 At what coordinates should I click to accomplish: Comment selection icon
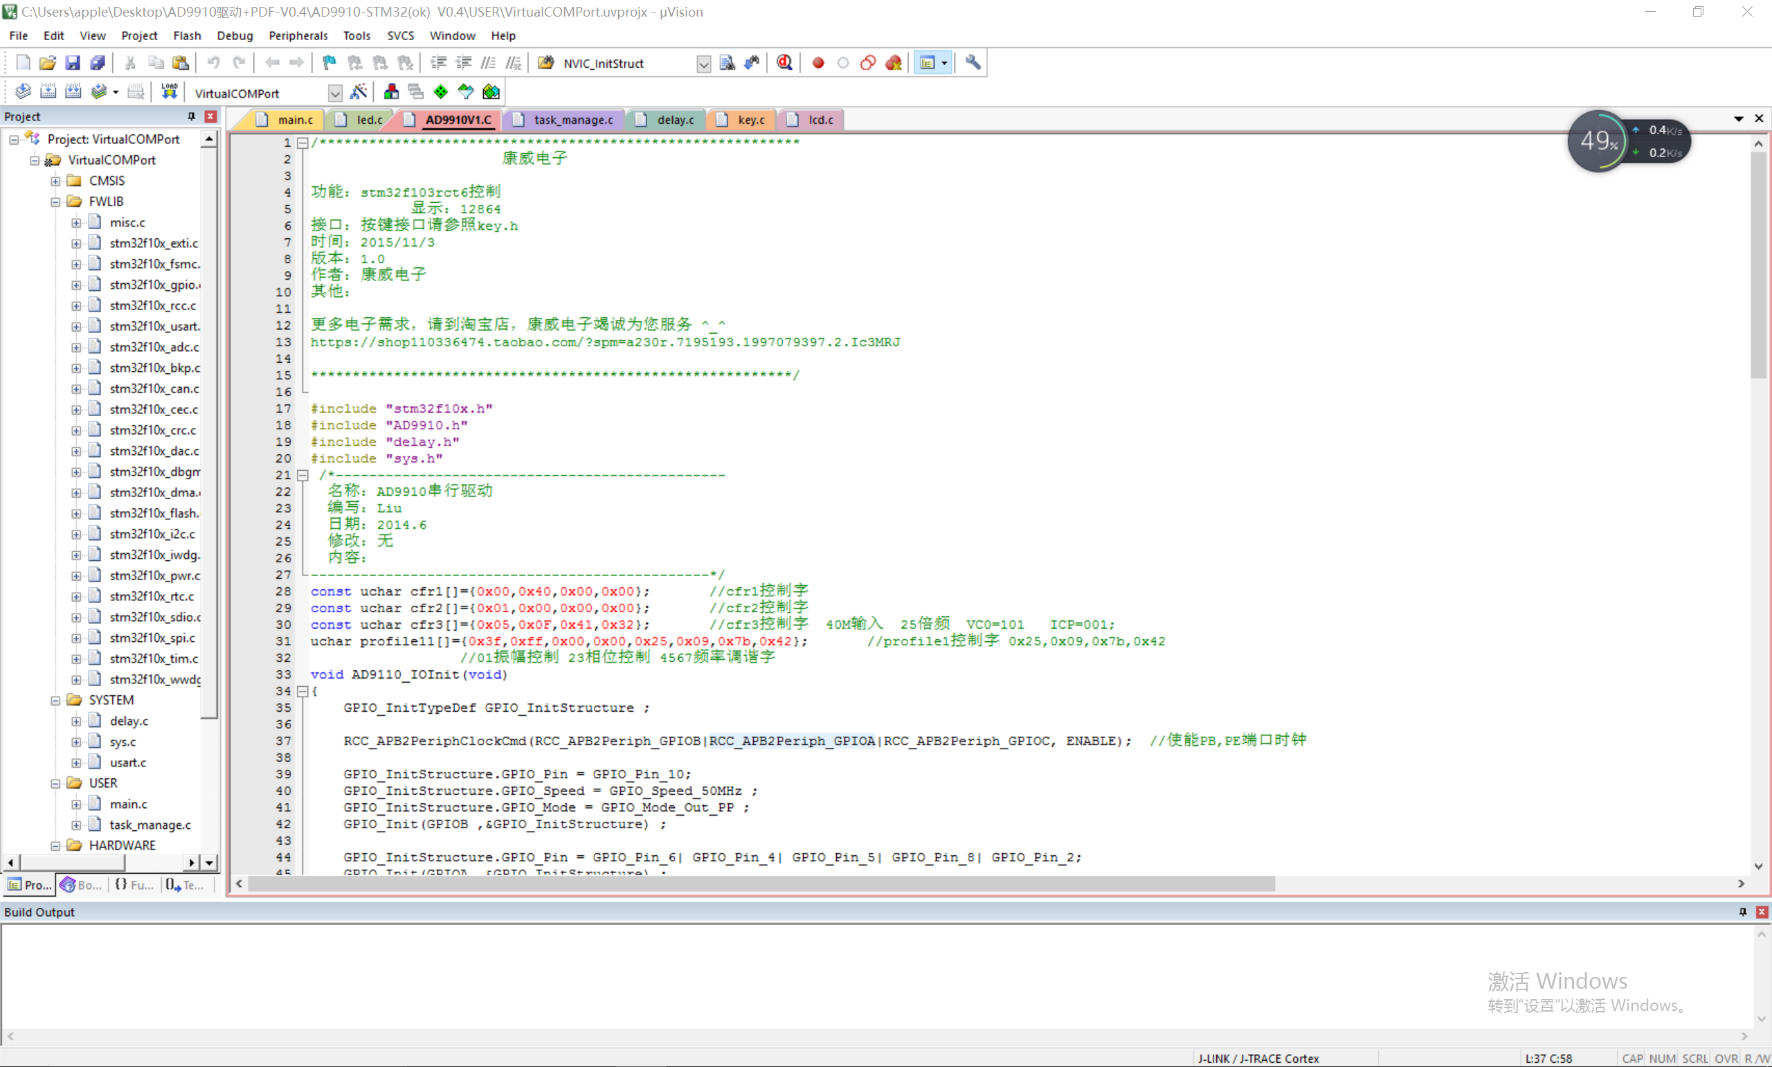489,63
